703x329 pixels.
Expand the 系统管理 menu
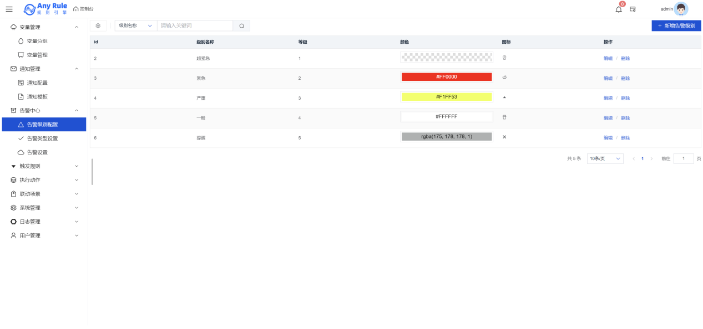tap(44, 208)
